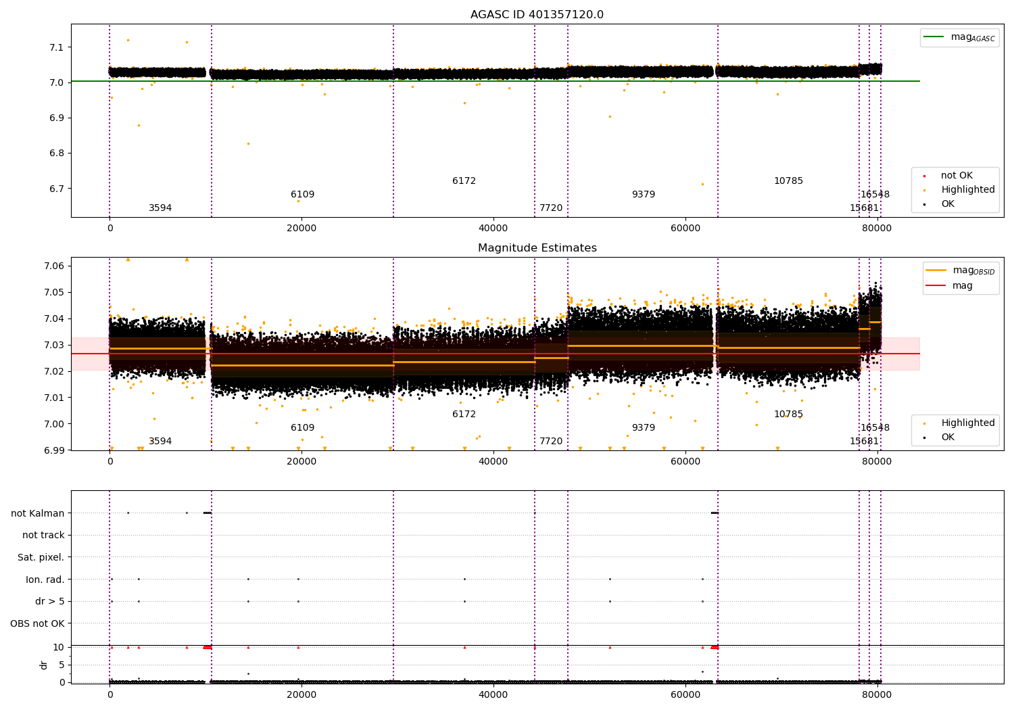Click OBSID label 3594 in top plot
This screenshot has height=710, width=1014.
[x=160, y=208]
